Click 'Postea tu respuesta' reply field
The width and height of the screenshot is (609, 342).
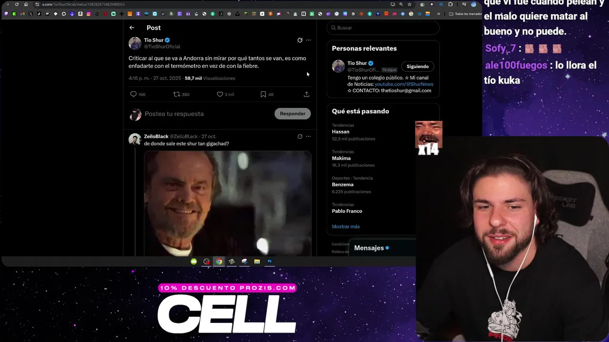(174, 114)
